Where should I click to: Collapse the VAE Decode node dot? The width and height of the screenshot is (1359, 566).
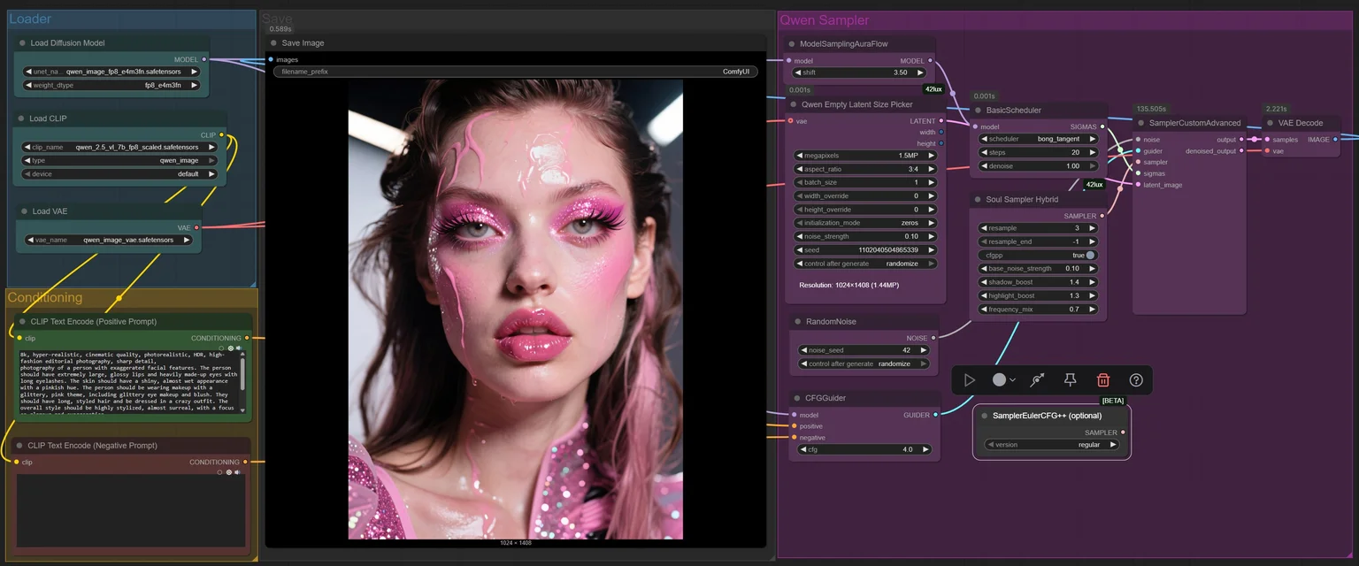(x=1270, y=123)
